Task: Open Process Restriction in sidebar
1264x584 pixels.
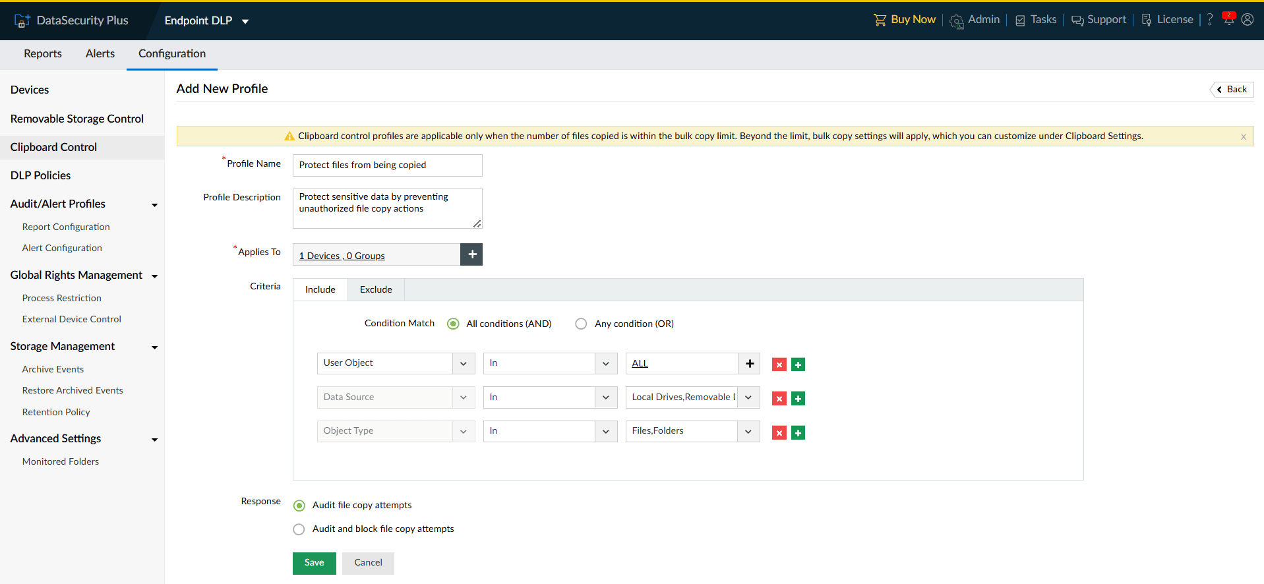Action: [x=62, y=298]
